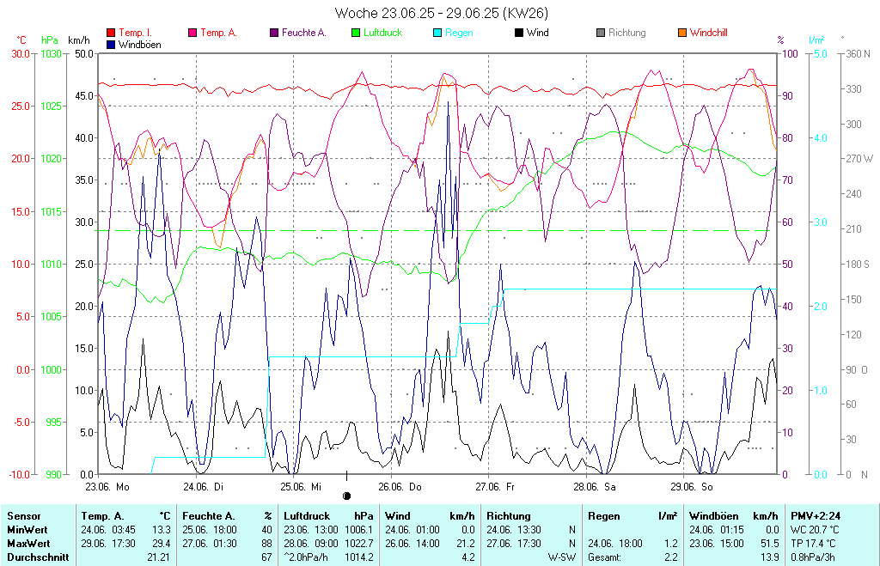
Task: Click the green Luftdruck legend swatch
Action: point(356,33)
